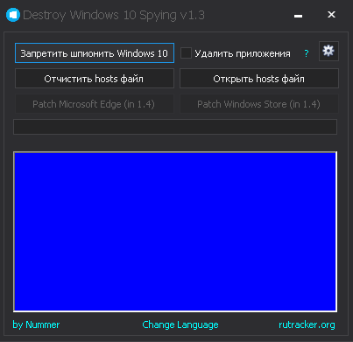Enable the Удалить приложения checkbox
353x342 pixels.
coord(186,53)
